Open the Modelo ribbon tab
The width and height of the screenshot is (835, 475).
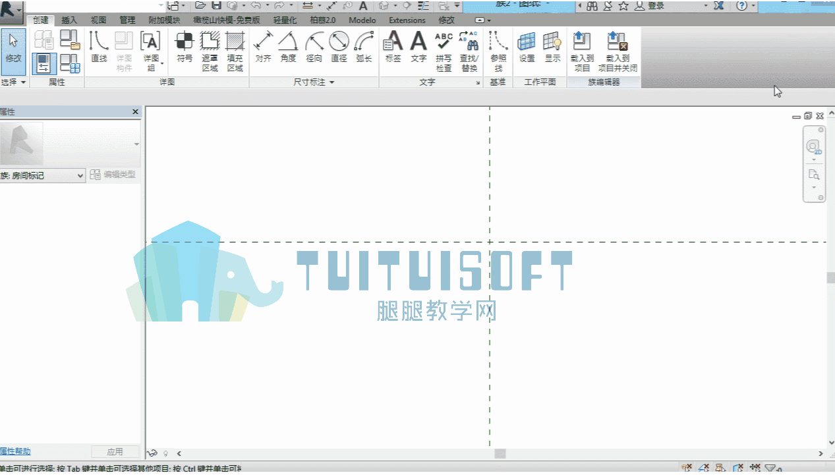(362, 20)
